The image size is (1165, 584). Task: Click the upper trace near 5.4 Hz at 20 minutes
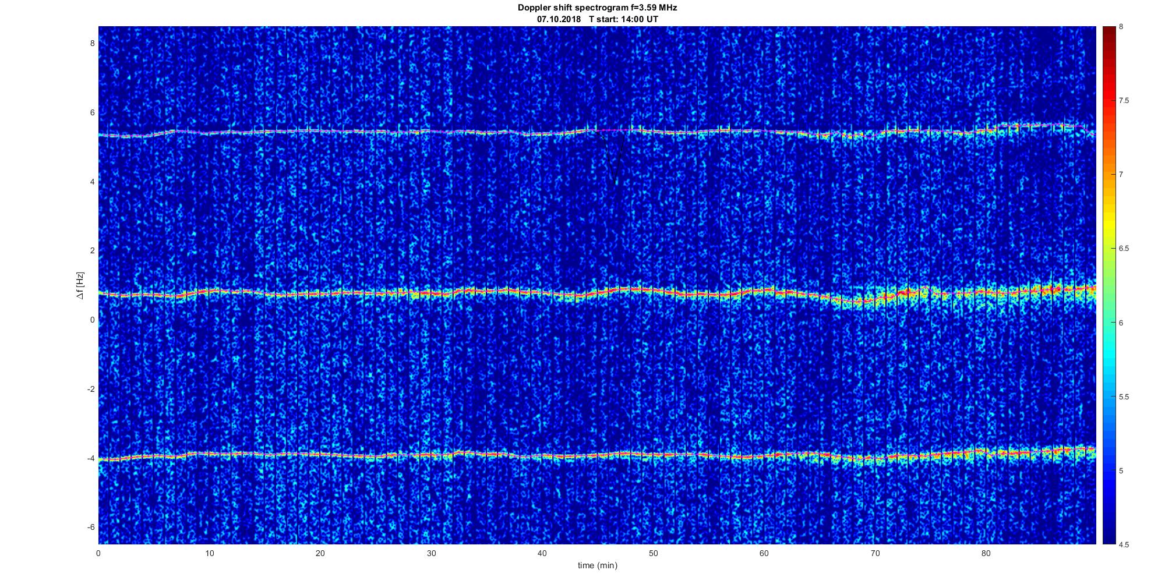click(320, 131)
